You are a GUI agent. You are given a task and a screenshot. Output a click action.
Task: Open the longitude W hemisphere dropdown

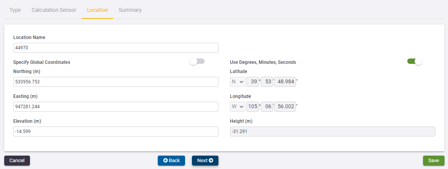(x=238, y=107)
